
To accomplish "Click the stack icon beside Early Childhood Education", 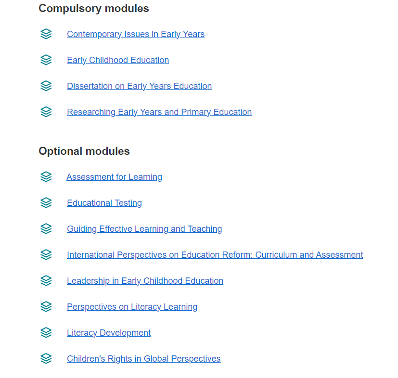I will [x=46, y=60].
